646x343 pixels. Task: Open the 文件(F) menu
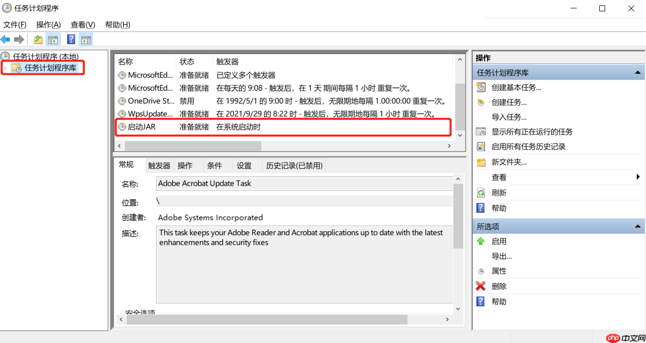pyautogui.click(x=15, y=25)
